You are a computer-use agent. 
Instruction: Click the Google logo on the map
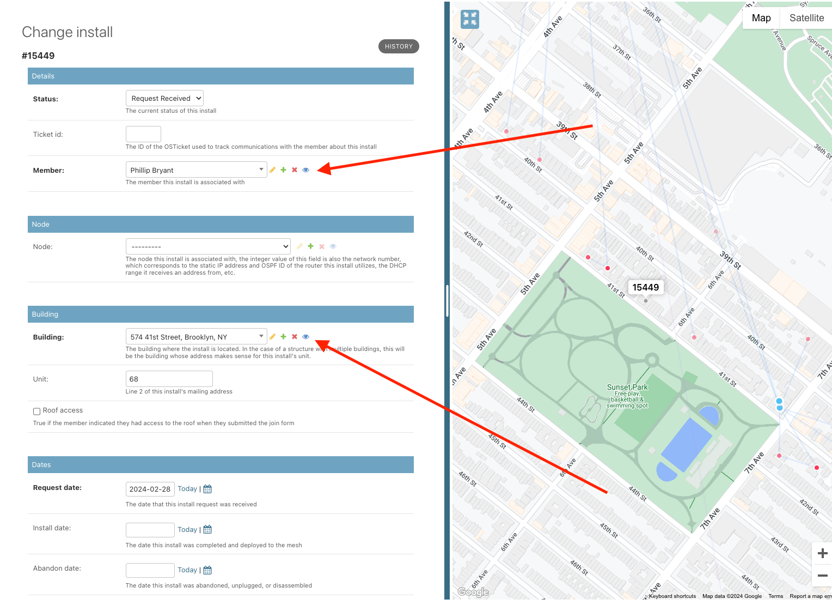tap(473, 592)
